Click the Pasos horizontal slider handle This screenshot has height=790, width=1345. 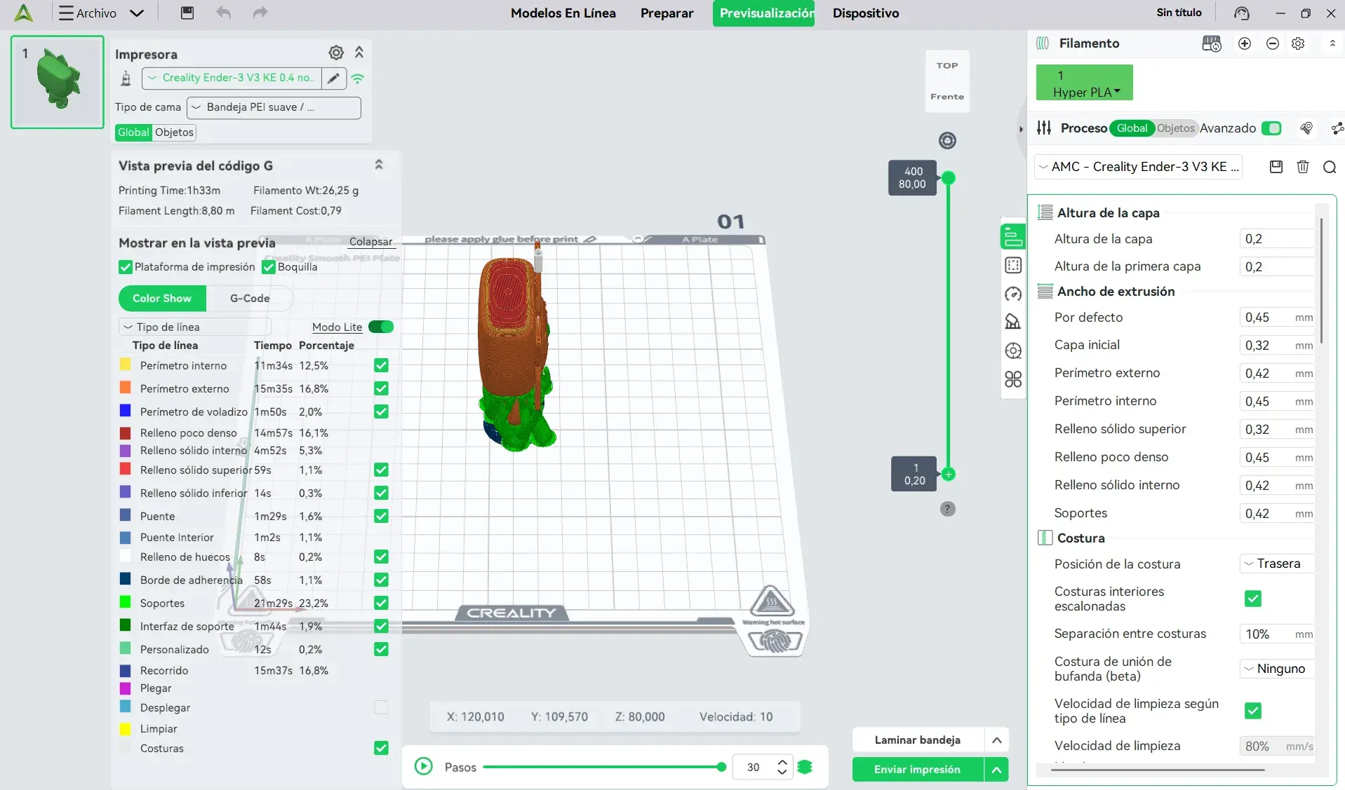721,767
